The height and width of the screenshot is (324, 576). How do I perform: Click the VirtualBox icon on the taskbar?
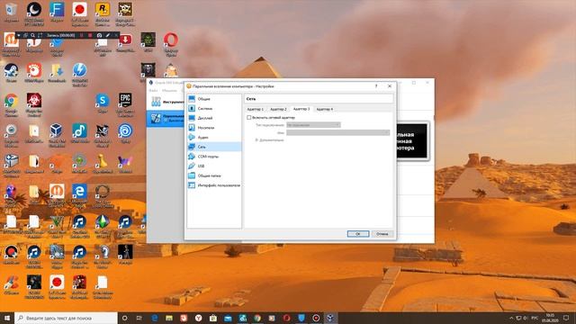point(330,318)
